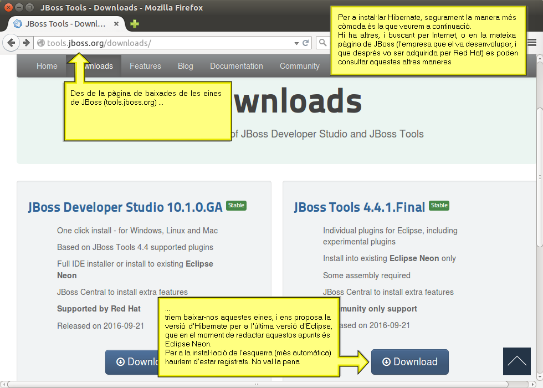This screenshot has width=543, height=388.
Task: Click the text 'Based on JBoss Tools 4.4 supported plugins'
Action: point(135,247)
